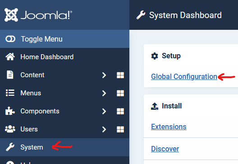The height and width of the screenshot is (164, 238).
Task: Open the Content menu item
Action: pyautogui.click(x=32, y=75)
